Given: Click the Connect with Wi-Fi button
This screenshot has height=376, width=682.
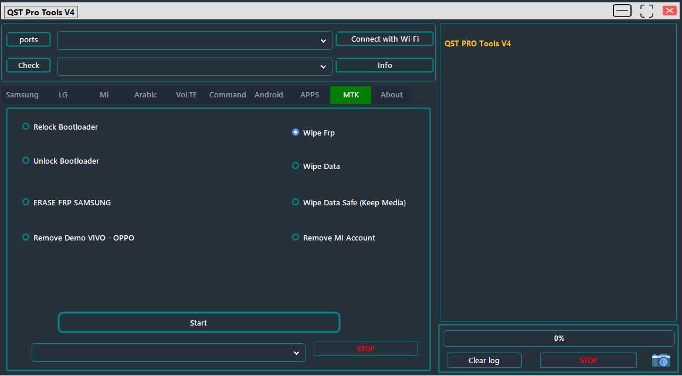Looking at the screenshot, I should (x=384, y=39).
